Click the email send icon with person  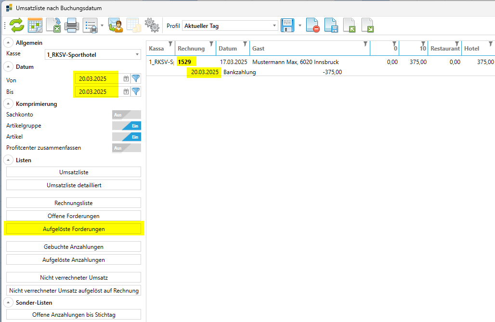(116, 26)
